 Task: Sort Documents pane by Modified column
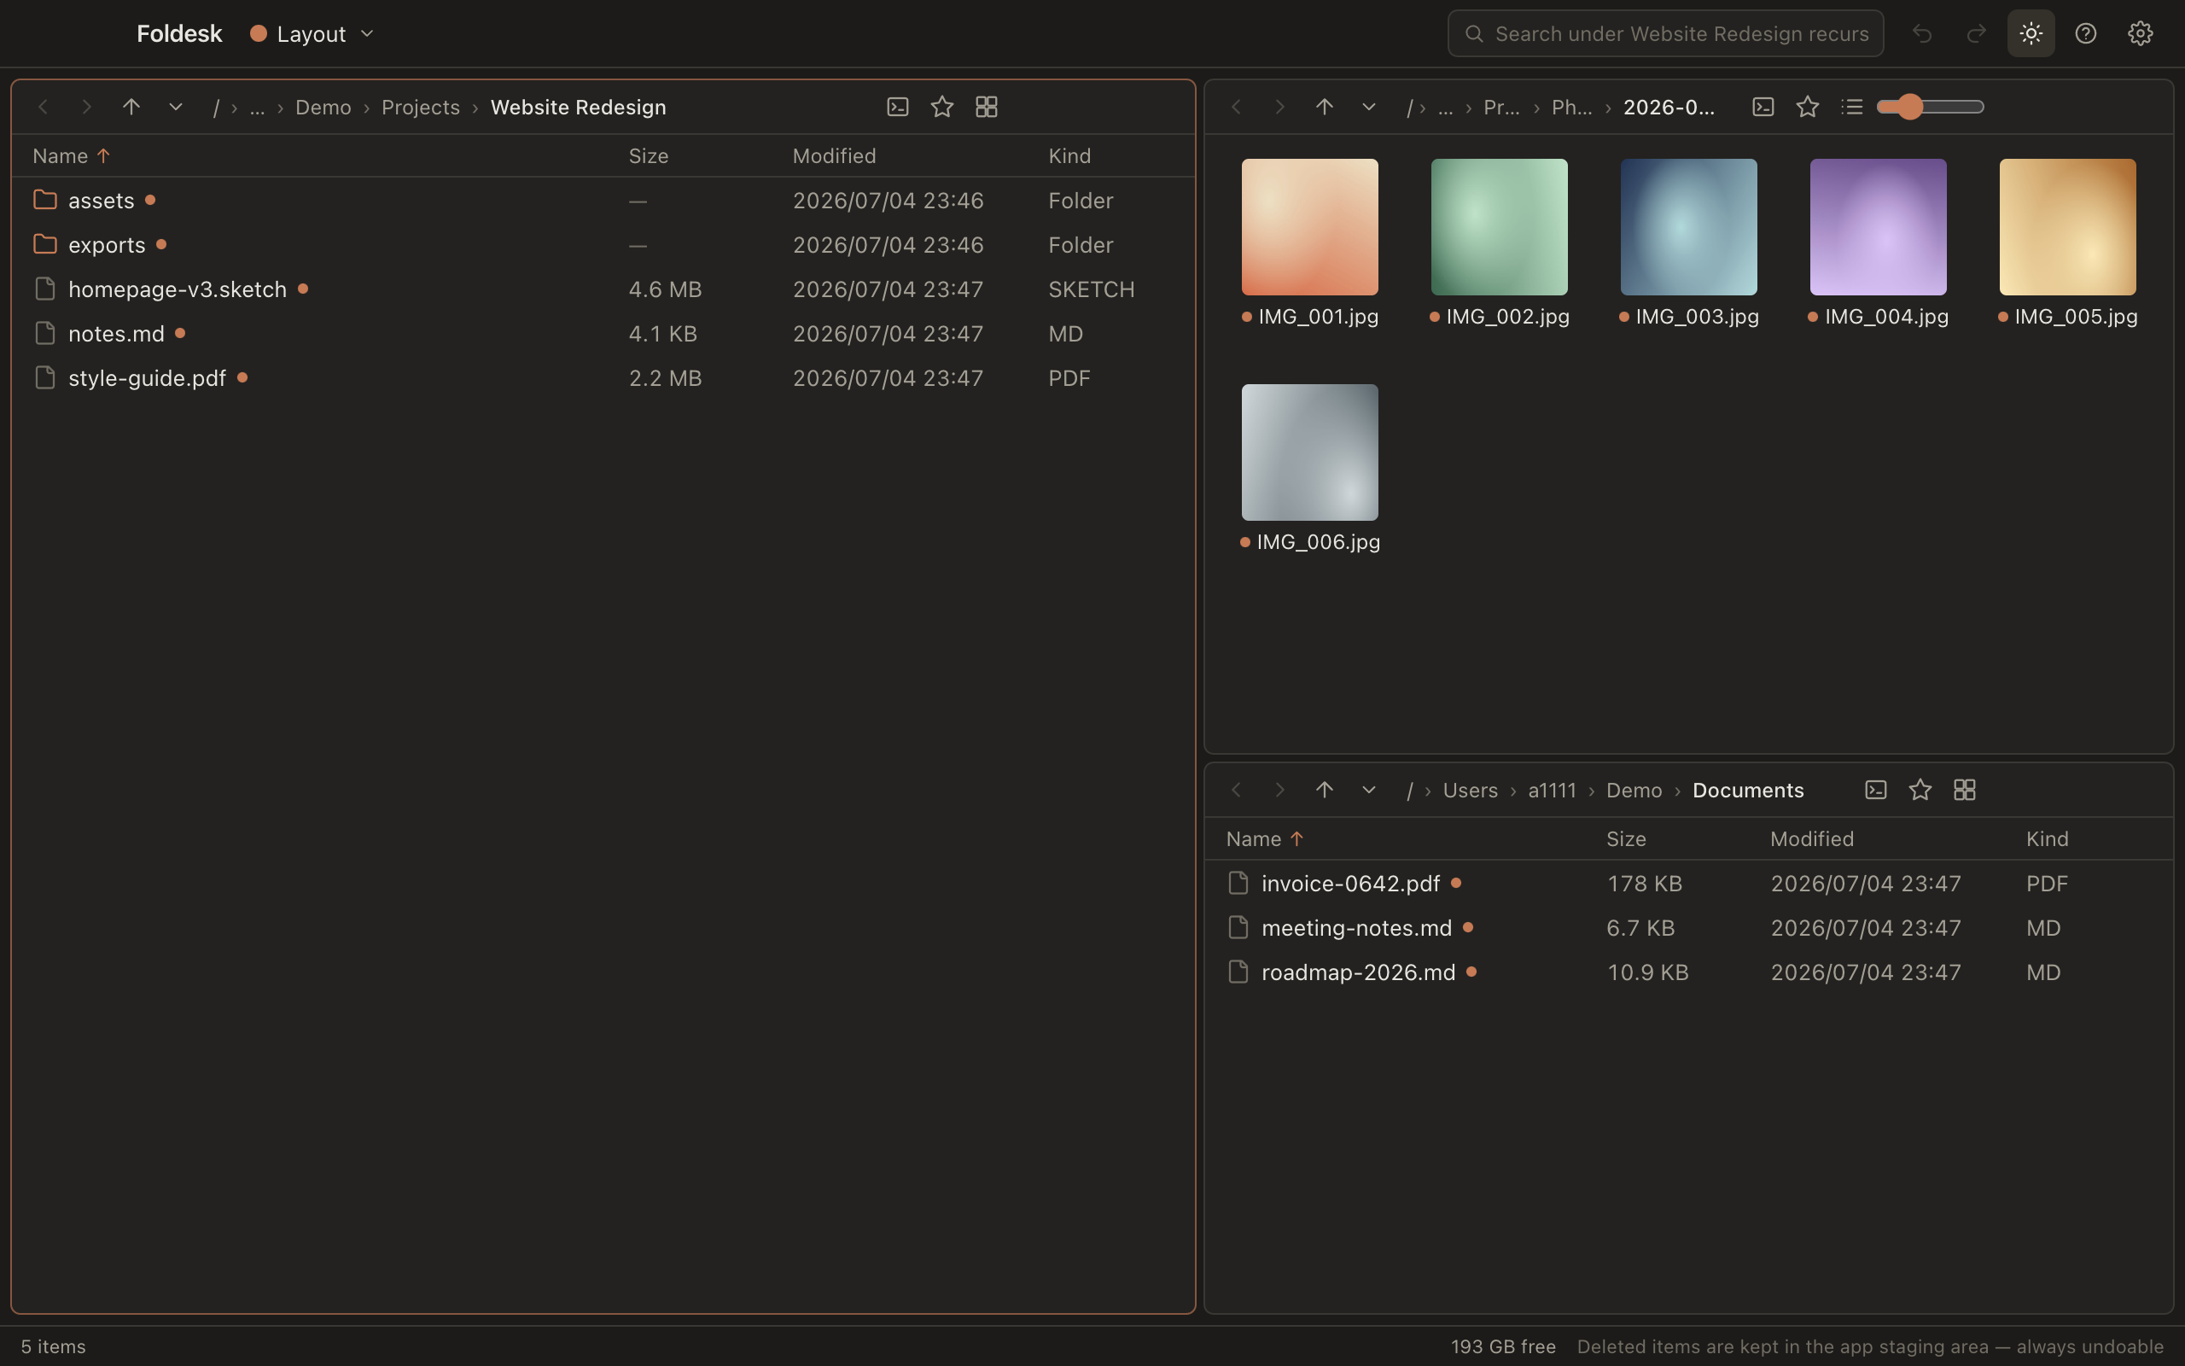[x=1812, y=838]
